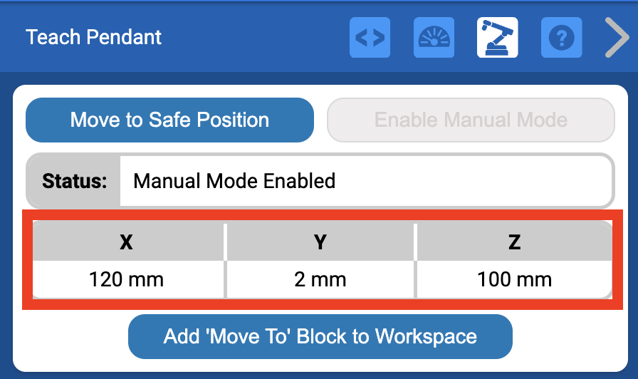This screenshot has height=379, width=638.
Task: Click the Status: label
Action: pos(74,180)
